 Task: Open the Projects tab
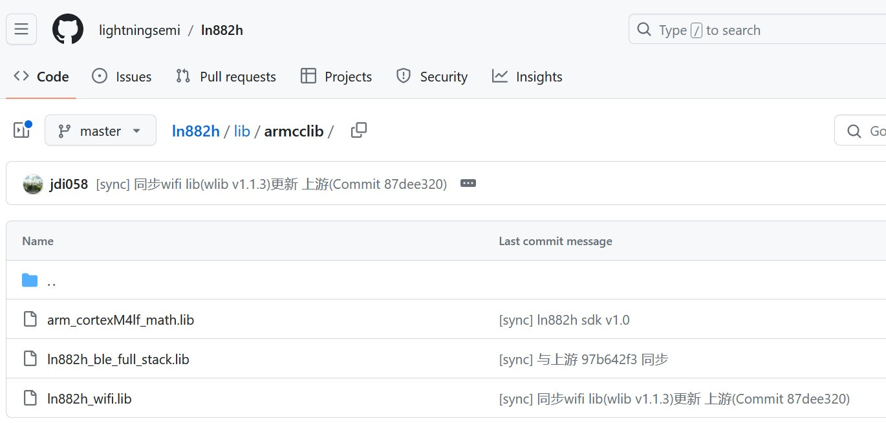pos(336,76)
